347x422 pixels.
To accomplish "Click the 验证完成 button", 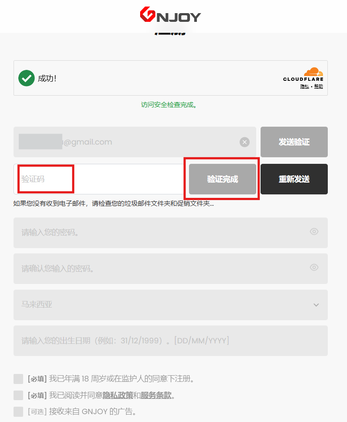I will (223, 179).
